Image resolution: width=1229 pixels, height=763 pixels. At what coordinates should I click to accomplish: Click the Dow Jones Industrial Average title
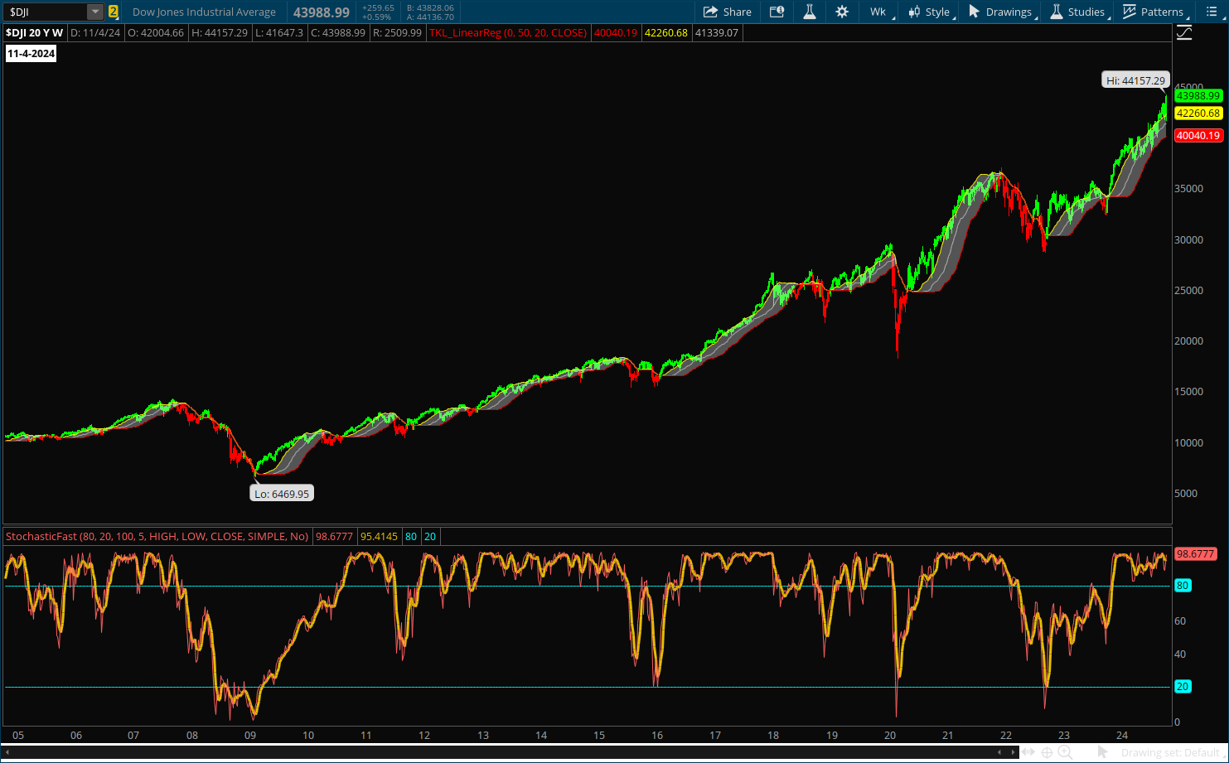click(x=204, y=12)
